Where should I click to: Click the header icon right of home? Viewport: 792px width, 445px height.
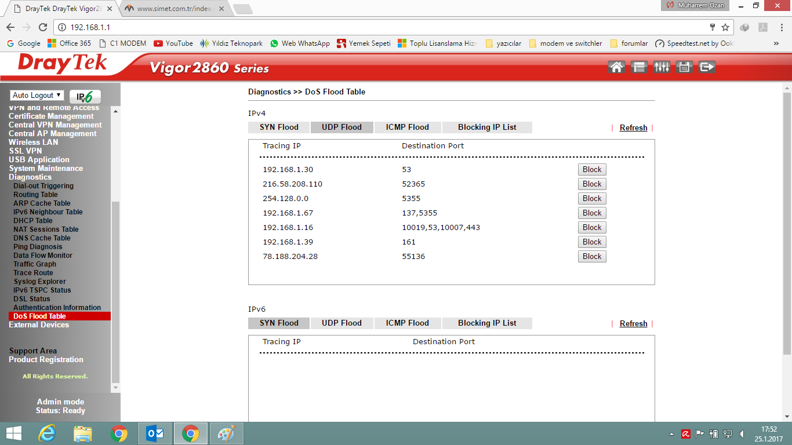[639, 67]
